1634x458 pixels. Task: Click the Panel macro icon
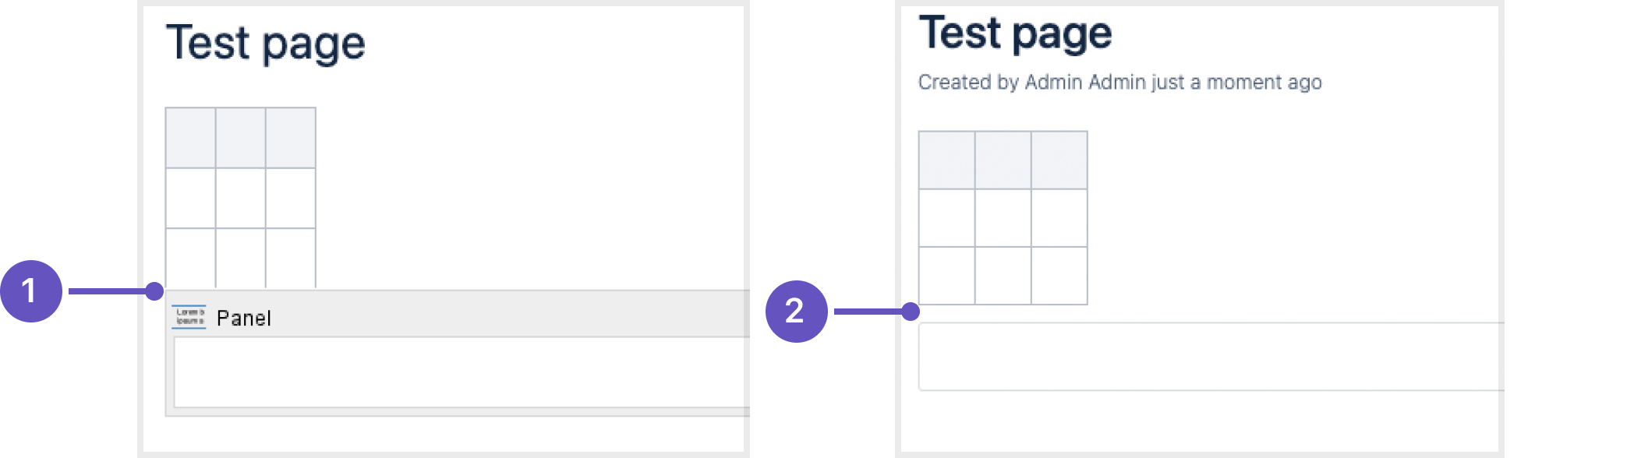(189, 317)
